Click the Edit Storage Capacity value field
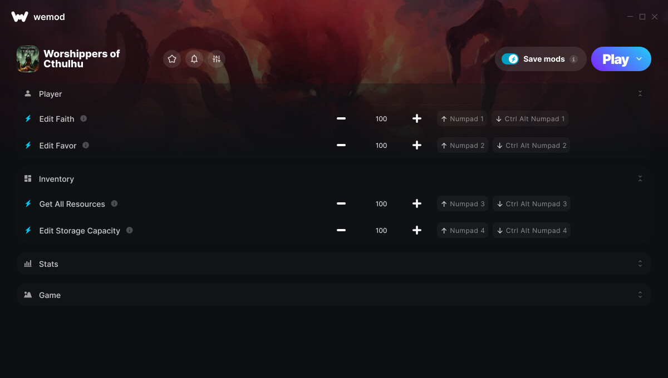The width and height of the screenshot is (668, 378). (x=381, y=231)
